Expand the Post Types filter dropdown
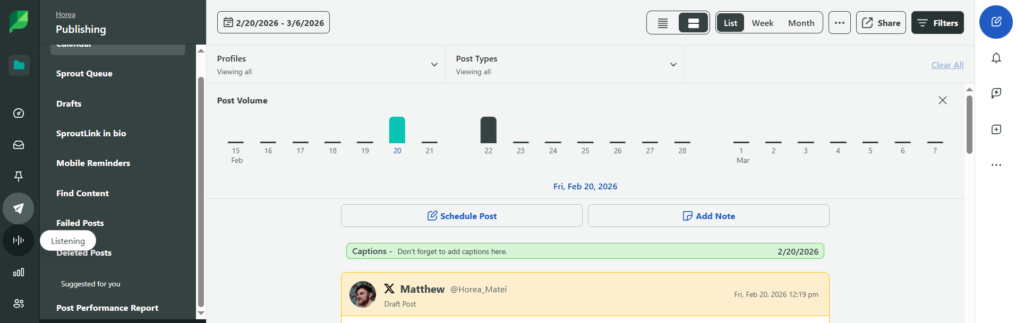 [x=565, y=64]
